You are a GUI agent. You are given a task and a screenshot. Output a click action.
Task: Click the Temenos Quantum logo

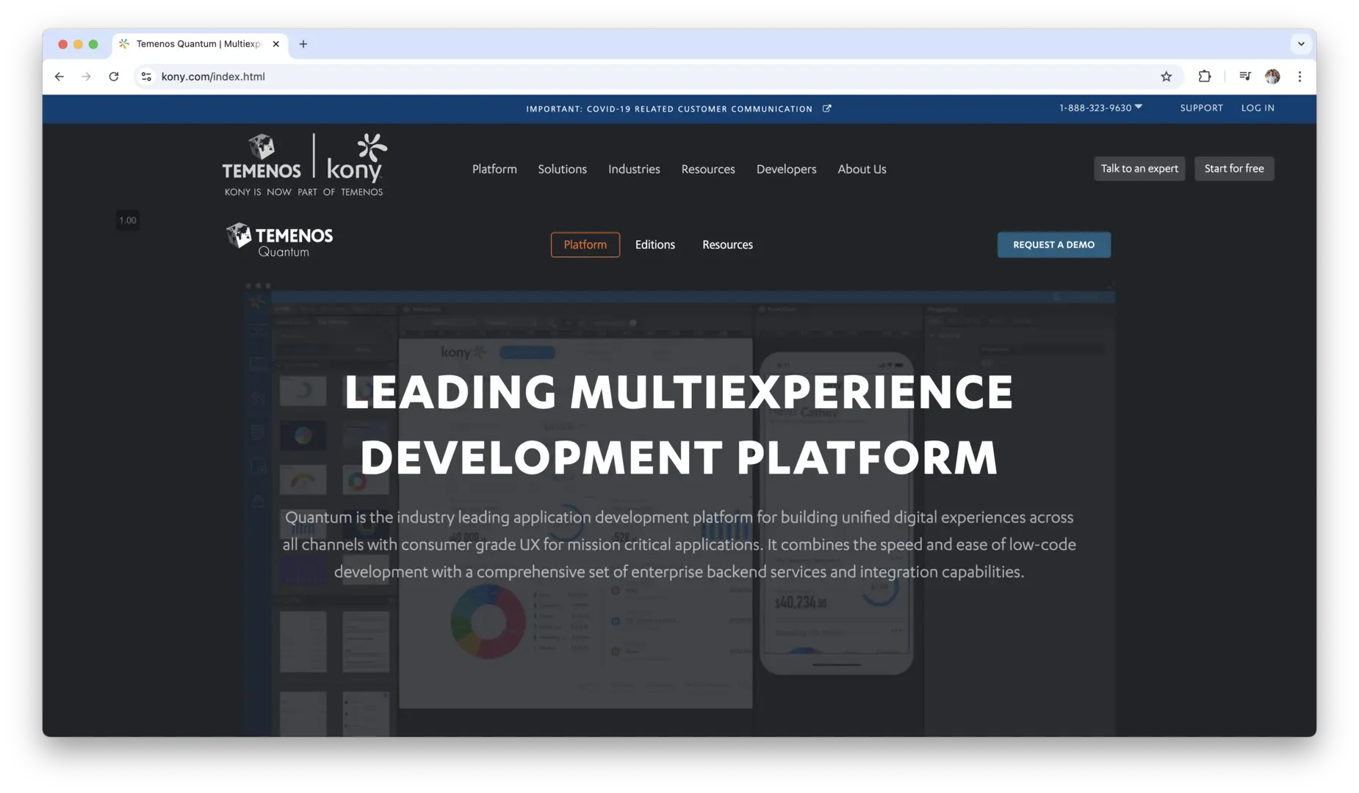coord(279,240)
